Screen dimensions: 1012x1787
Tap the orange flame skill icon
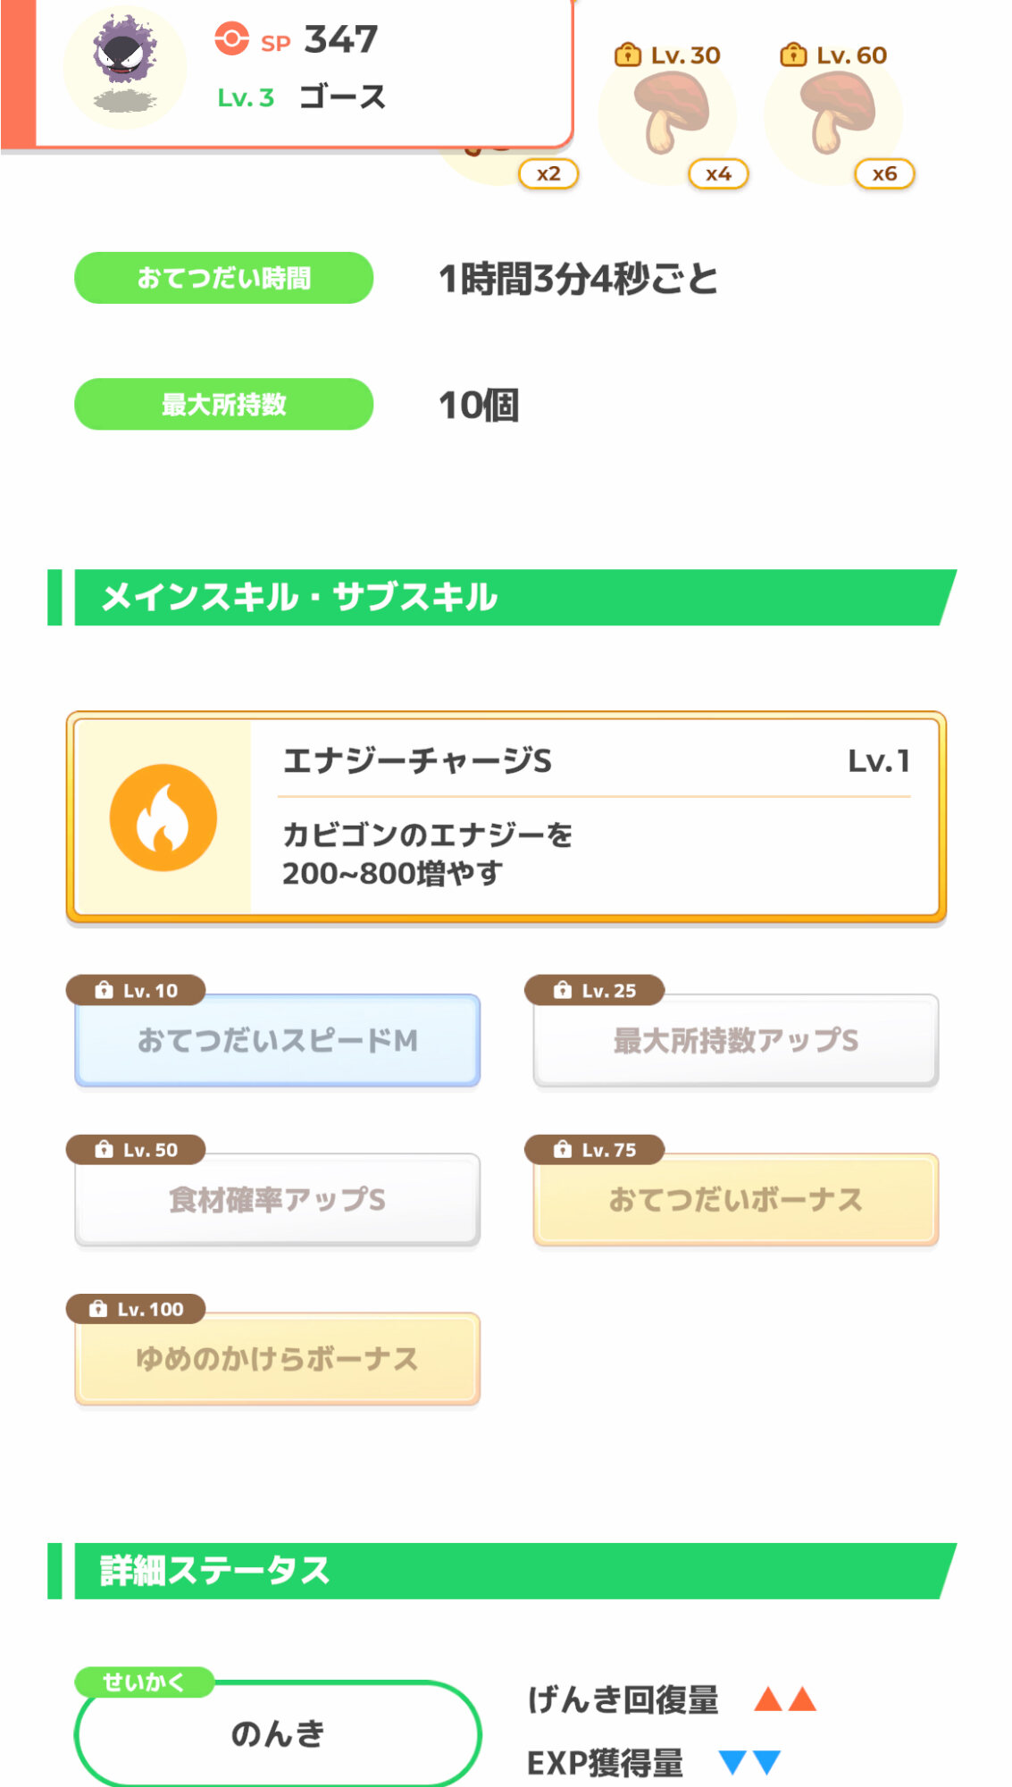click(163, 818)
